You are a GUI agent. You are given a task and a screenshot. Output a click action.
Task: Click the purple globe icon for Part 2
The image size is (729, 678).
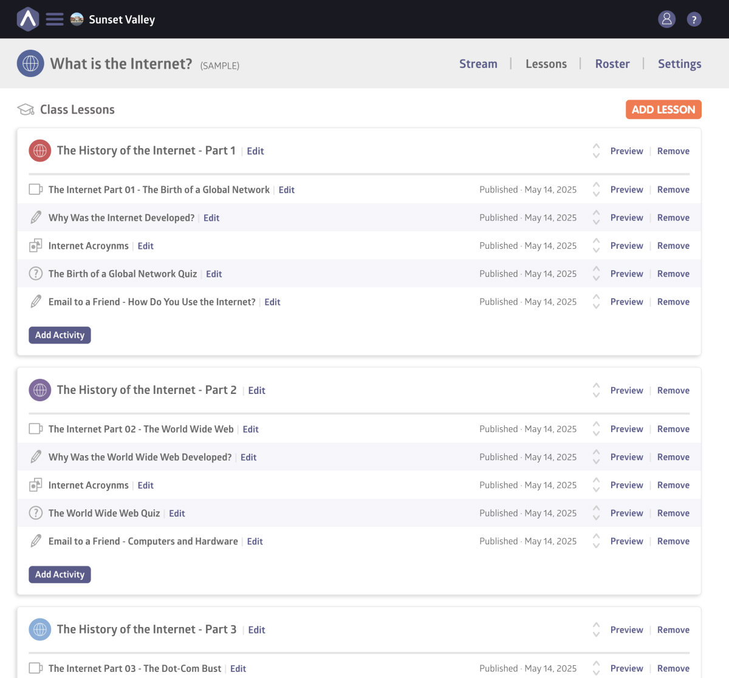click(40, 390)
